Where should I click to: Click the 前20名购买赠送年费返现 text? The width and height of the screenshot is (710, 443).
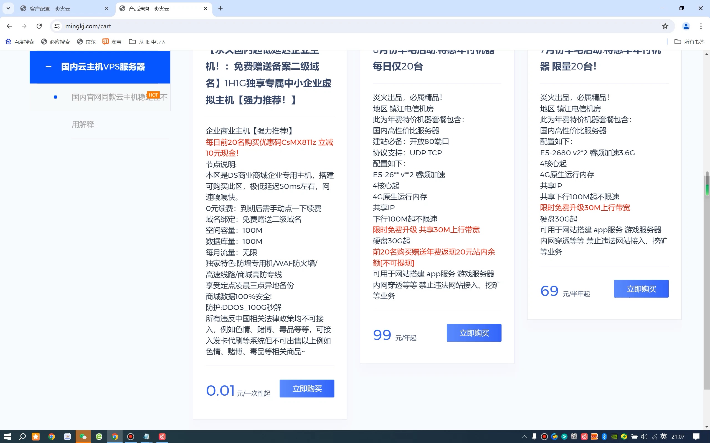(434, 257)
